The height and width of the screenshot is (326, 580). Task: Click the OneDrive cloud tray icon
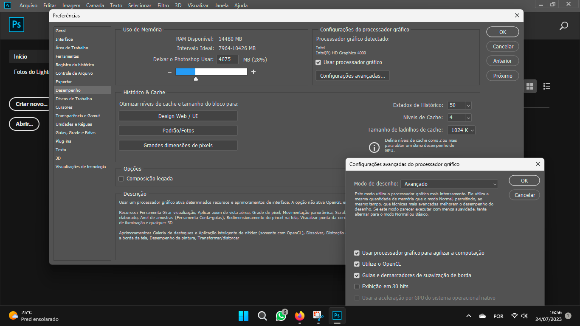point(482,316)
